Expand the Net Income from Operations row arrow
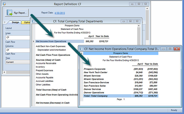The image size is (184, 114). (33, 41)
